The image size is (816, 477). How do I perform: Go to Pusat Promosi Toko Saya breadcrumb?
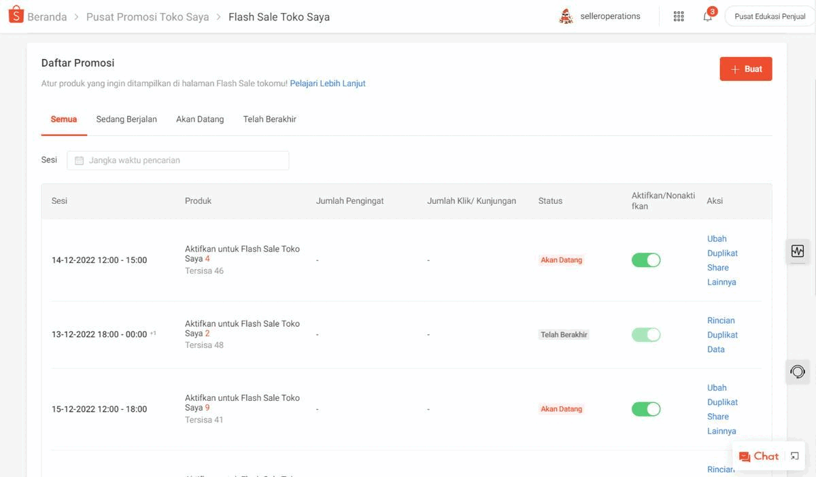click(x=148, y=17)
